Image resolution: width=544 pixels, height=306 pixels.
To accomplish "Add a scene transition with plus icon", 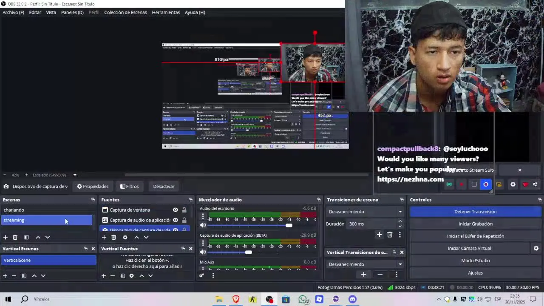I will [380, 235].
